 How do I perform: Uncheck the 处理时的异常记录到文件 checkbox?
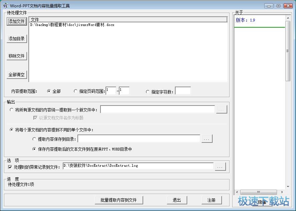pos(10,167)
